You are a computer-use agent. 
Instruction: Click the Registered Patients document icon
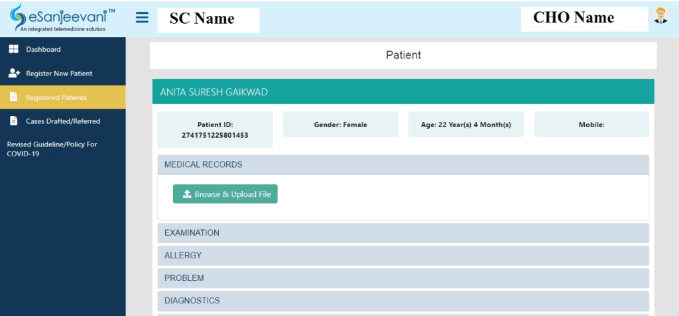(13, 97)
